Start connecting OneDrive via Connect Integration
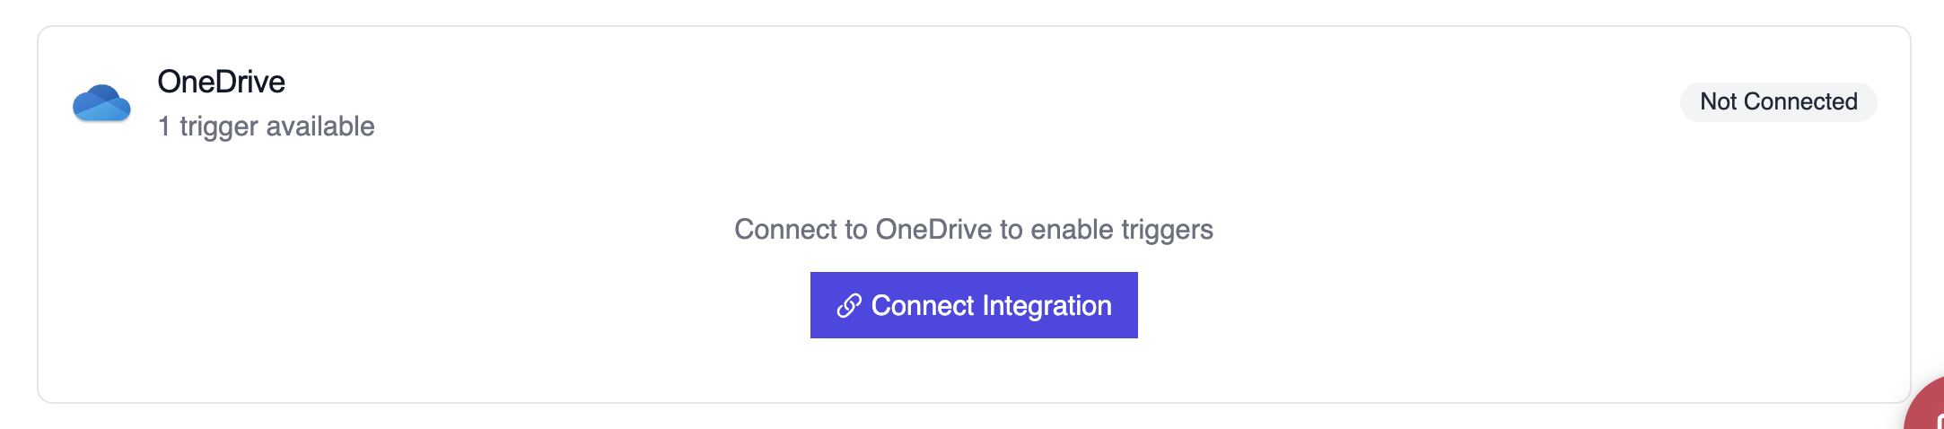Screen dimensions: 1944x429 (973, 305)
